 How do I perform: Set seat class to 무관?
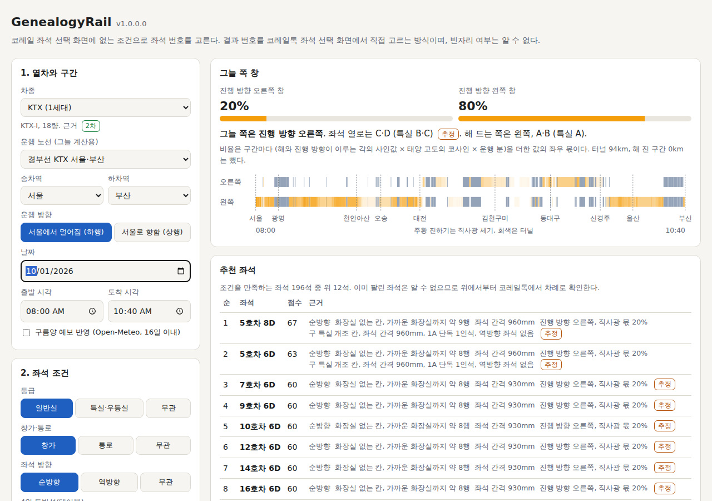click(168, 408)
